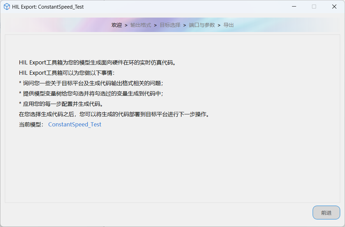
Task: Close the HIL Export wizard window
Action: click(334, 7)
